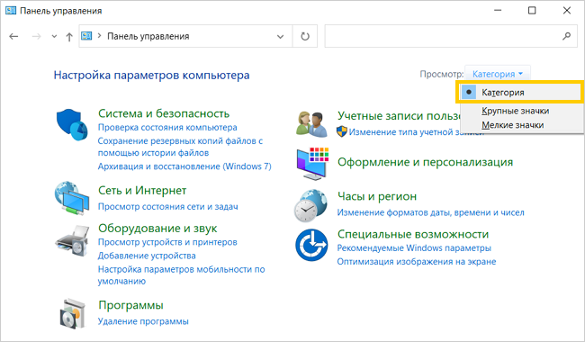
Task: Open Часы и регион category
Action: (x=377, y=196)
